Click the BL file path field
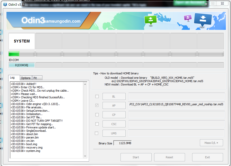 coord(177,96)
